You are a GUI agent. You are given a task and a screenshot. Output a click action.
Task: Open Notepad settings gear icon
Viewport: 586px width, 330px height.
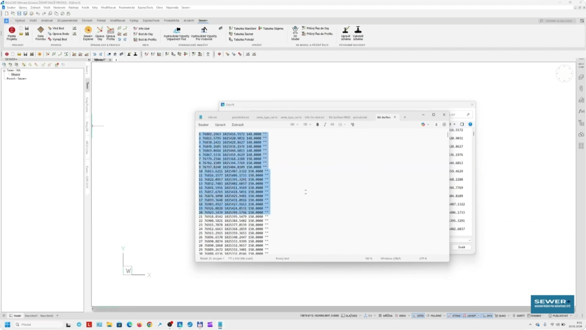pyautogui.click(x=444, y=125)
